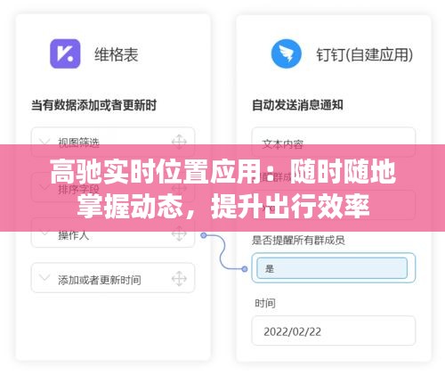Click the purple 维格表 app logo
The height and width of the screenshot is (376, 445).
tap(65, 53)
